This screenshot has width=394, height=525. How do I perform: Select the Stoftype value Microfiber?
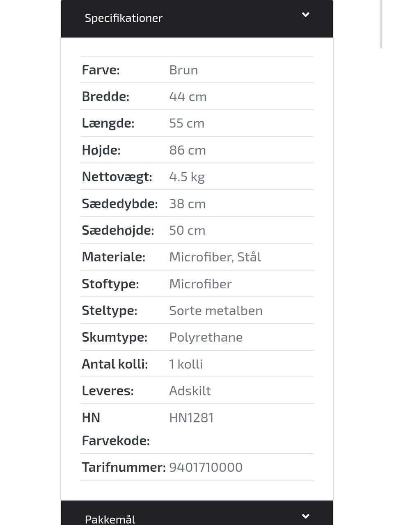tap(200, 284)
